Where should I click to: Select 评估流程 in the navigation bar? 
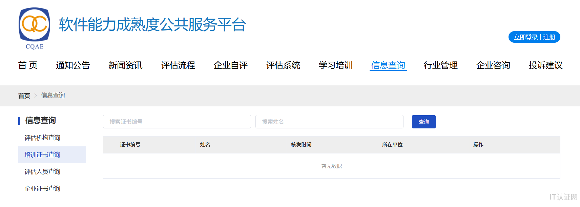tap(178, 65)
